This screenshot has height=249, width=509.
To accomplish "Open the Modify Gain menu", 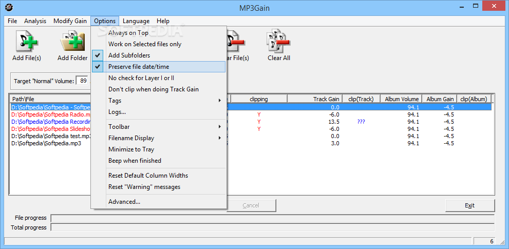I will pos(70,21).
